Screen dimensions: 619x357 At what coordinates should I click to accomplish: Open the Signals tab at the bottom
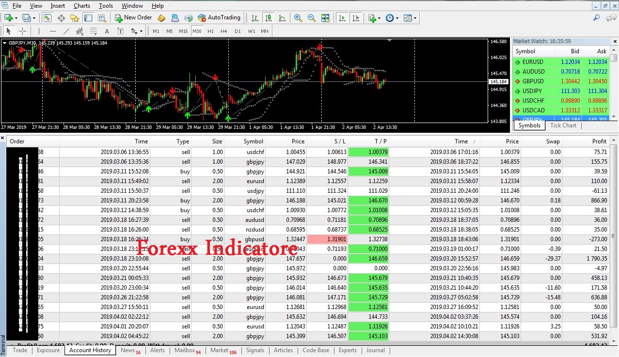tap(255, 350)
